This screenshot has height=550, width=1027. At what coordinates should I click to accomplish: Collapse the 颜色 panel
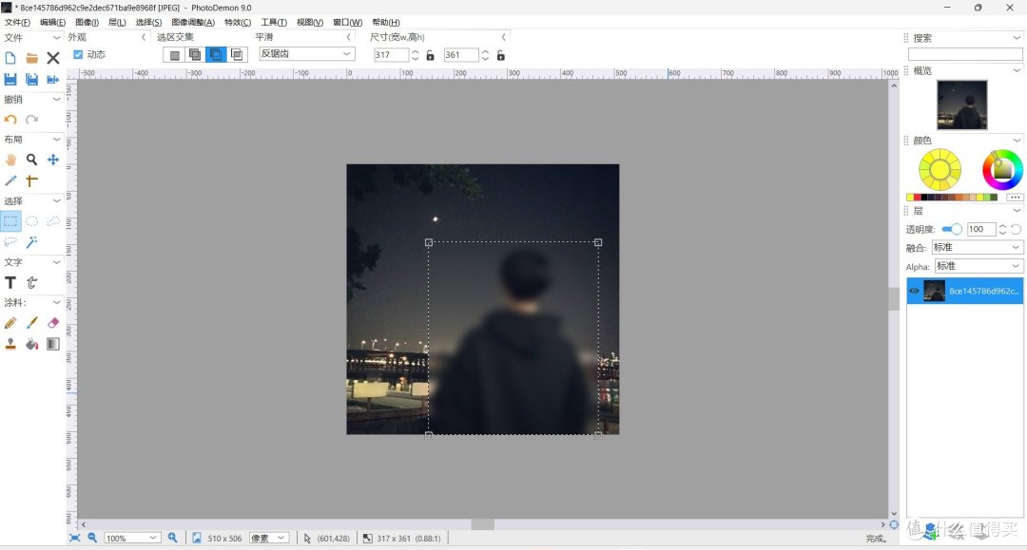coord(1017,140)
